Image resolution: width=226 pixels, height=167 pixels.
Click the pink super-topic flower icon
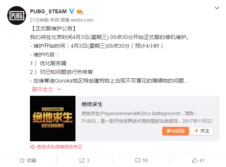tap(33, 147)
